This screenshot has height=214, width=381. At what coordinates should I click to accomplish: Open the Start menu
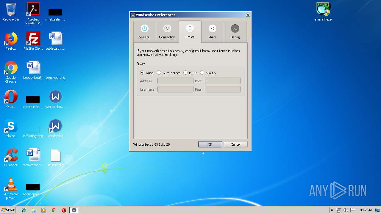coord(8,210)
